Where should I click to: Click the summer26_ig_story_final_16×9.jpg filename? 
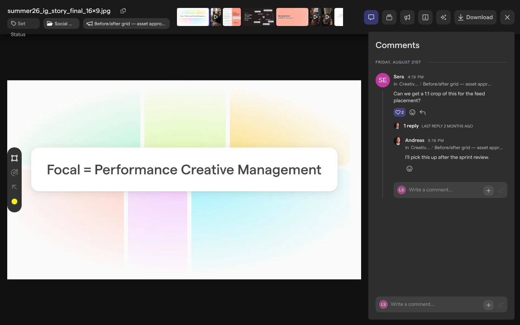[x=59, y=11]
